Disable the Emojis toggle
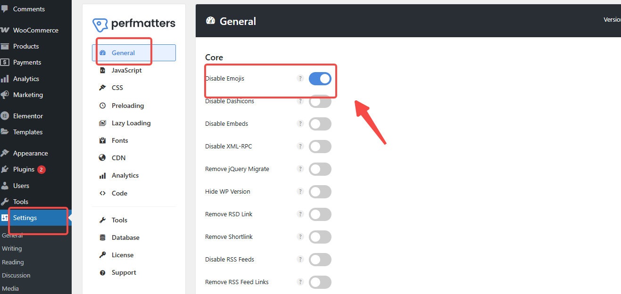The image size is (621, 294). point(320,78)
